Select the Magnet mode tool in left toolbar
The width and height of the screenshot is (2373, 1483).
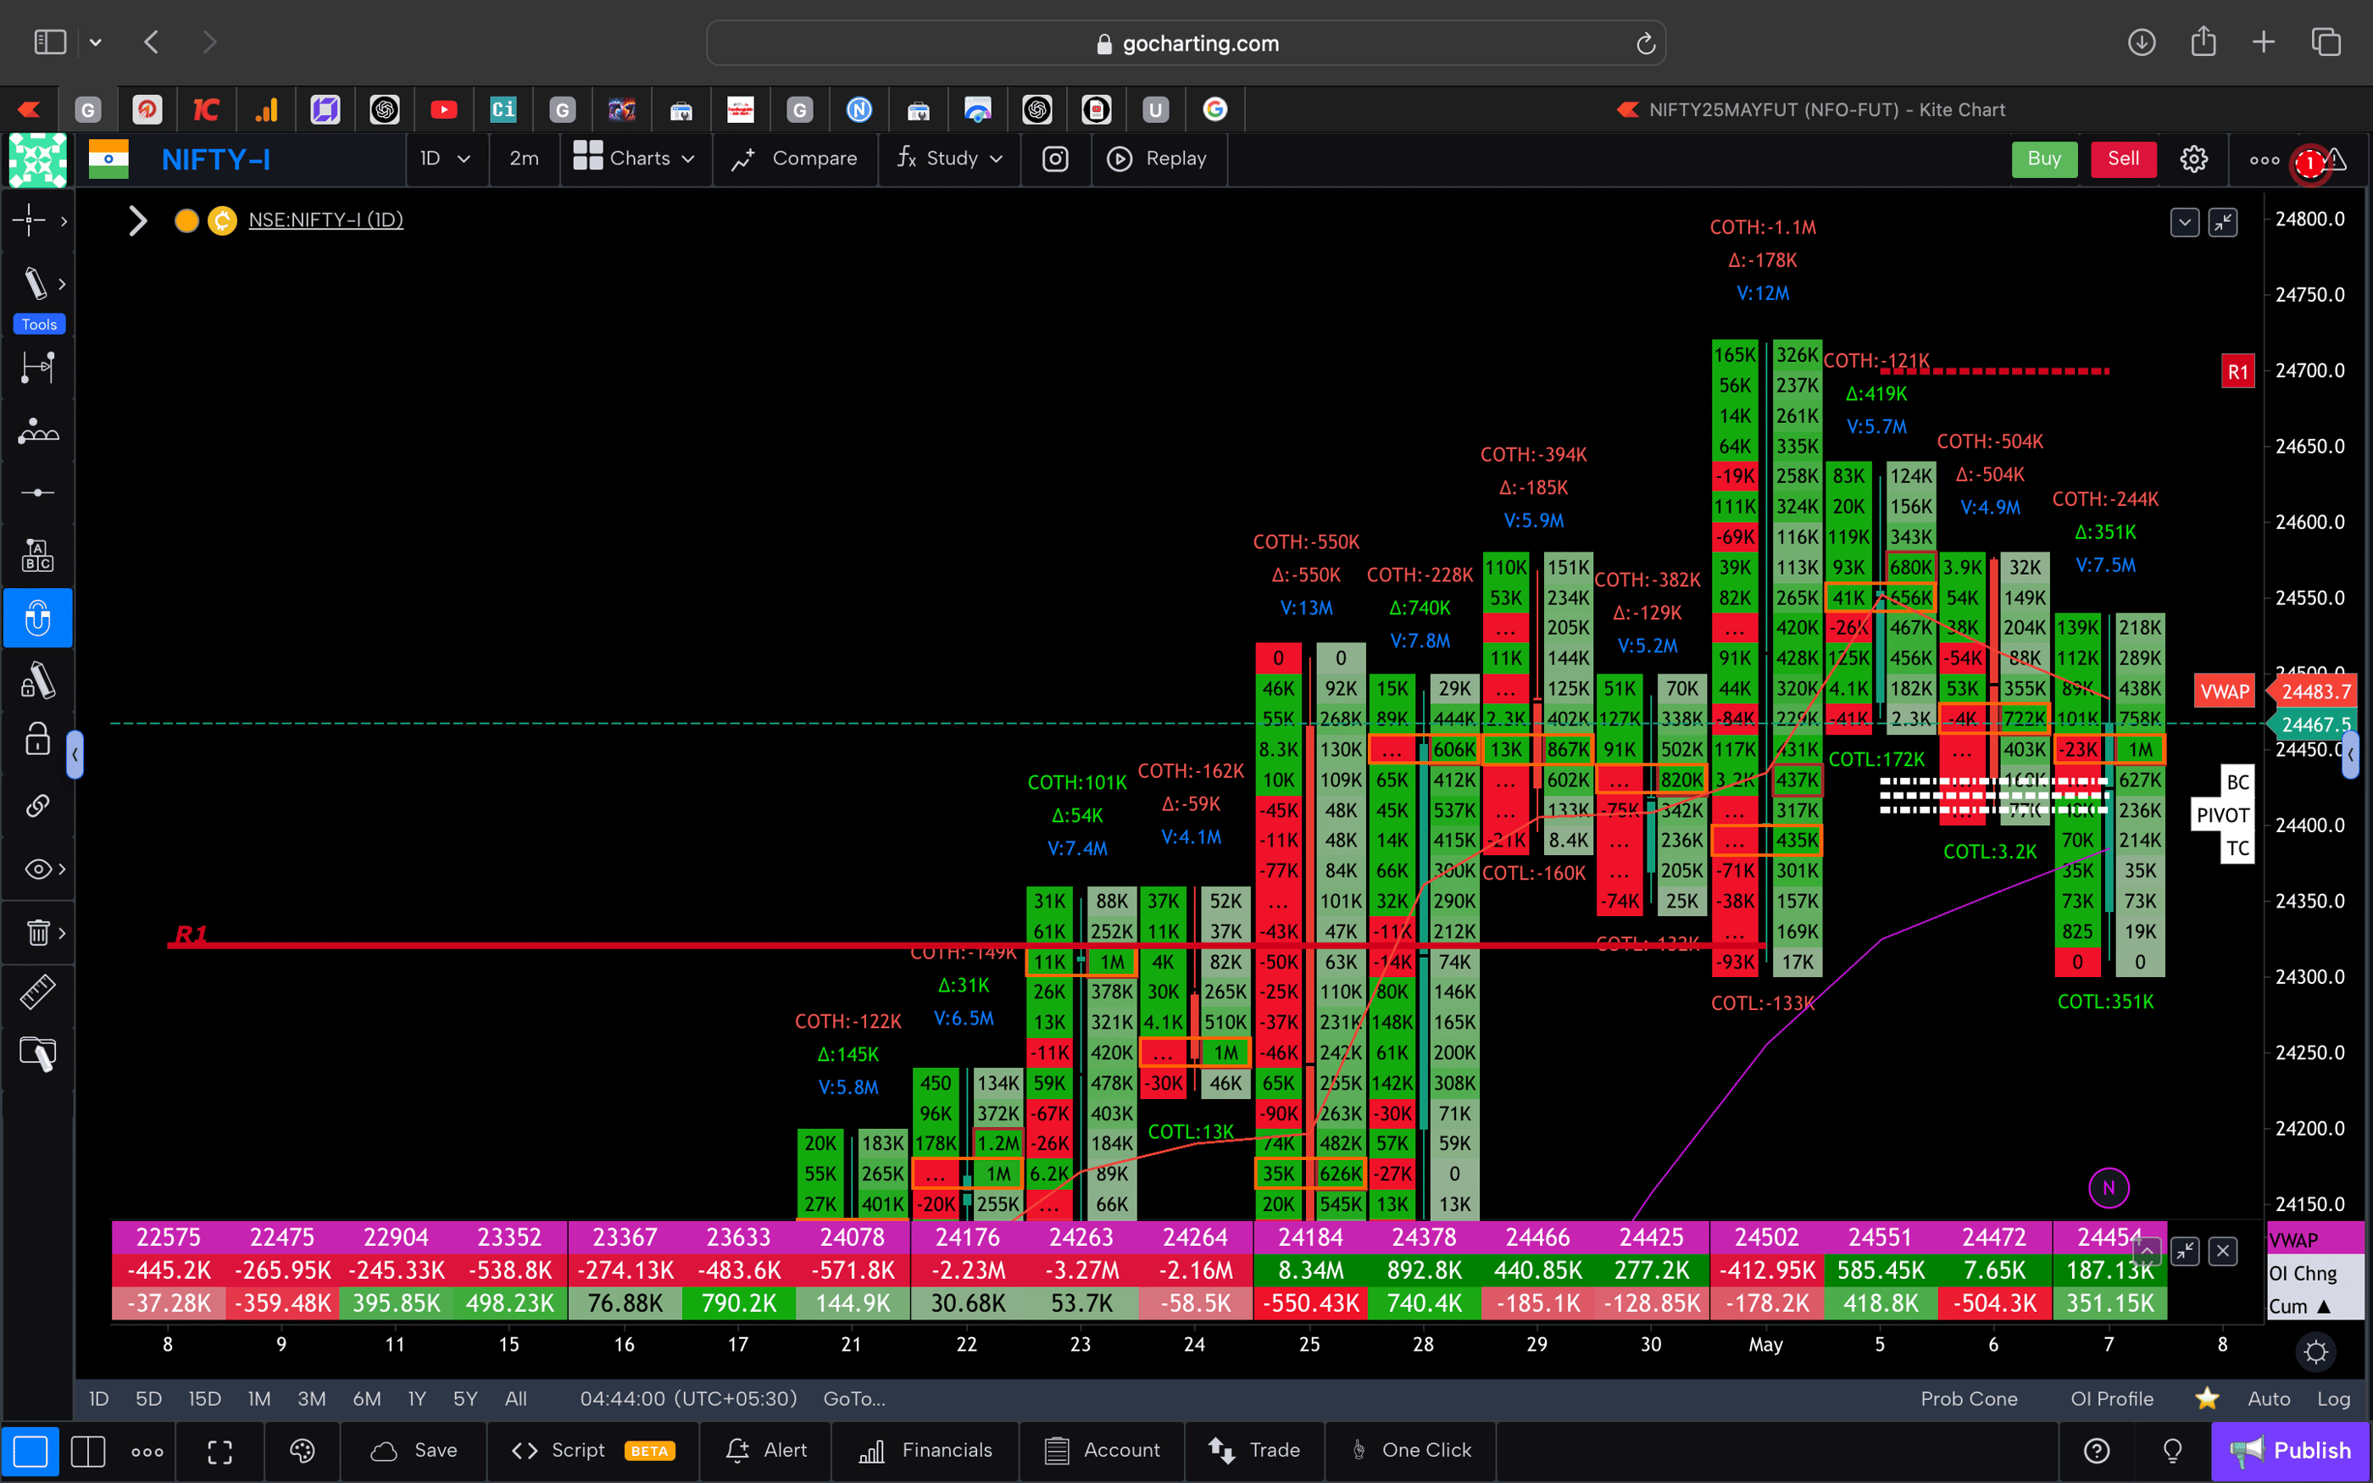point(38,618)
